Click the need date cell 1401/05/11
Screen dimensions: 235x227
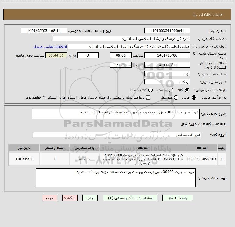tap(24, 159)
